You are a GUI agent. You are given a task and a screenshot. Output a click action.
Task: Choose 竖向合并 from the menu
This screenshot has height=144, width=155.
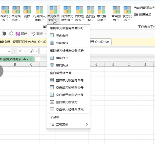[68, 36]
